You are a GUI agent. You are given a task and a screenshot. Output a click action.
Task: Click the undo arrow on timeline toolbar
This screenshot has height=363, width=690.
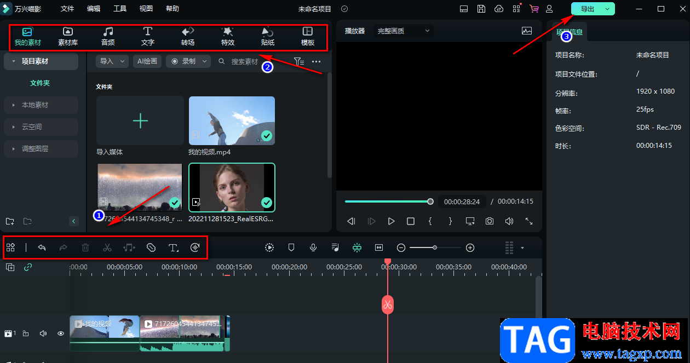click(42, 247)
